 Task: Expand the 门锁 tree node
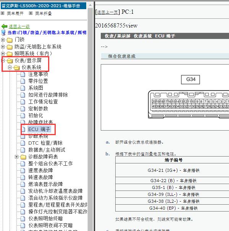(3, 40)
